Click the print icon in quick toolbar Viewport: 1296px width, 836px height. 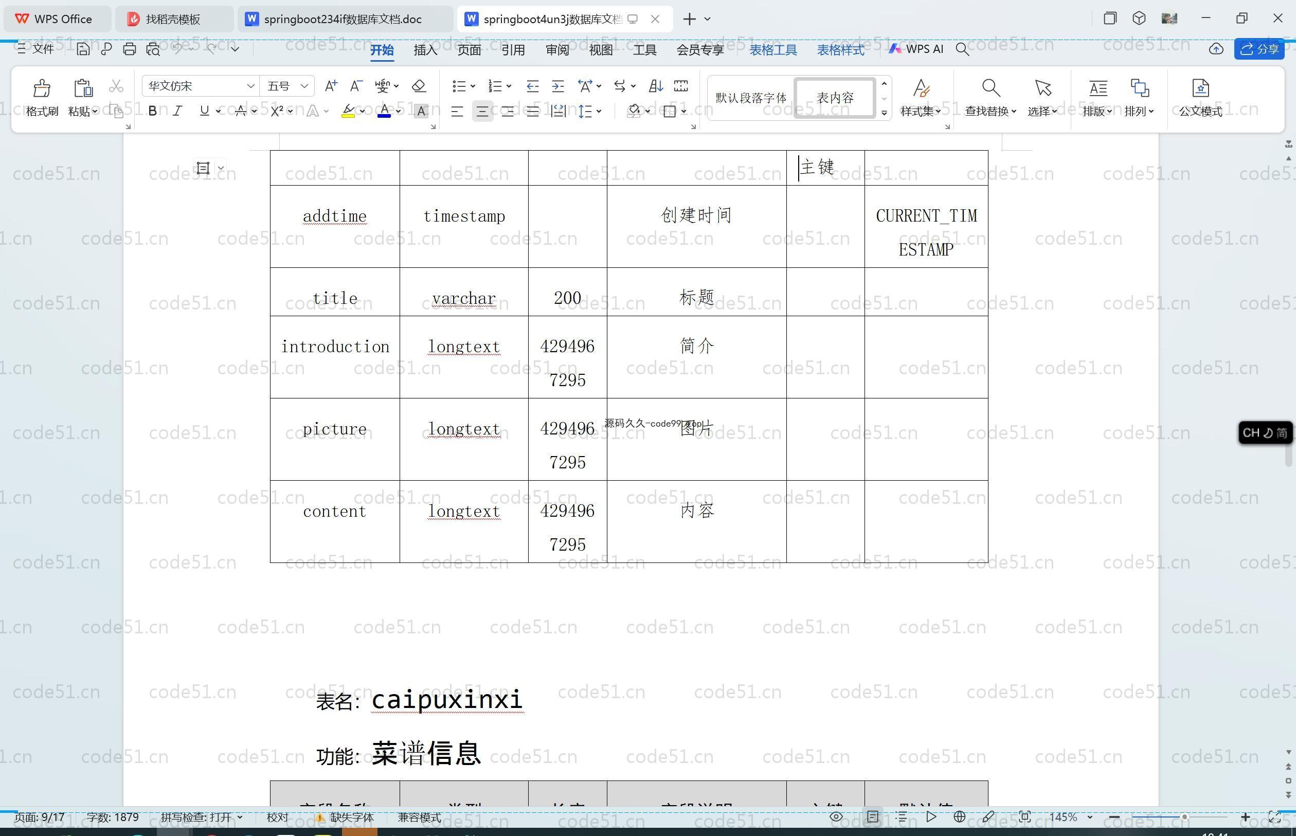[129, 49]
